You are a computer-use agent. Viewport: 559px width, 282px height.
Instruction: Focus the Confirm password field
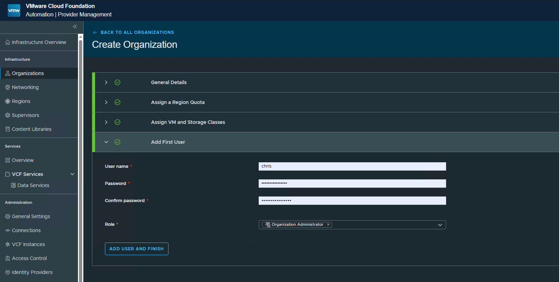(x=352, y=200)
